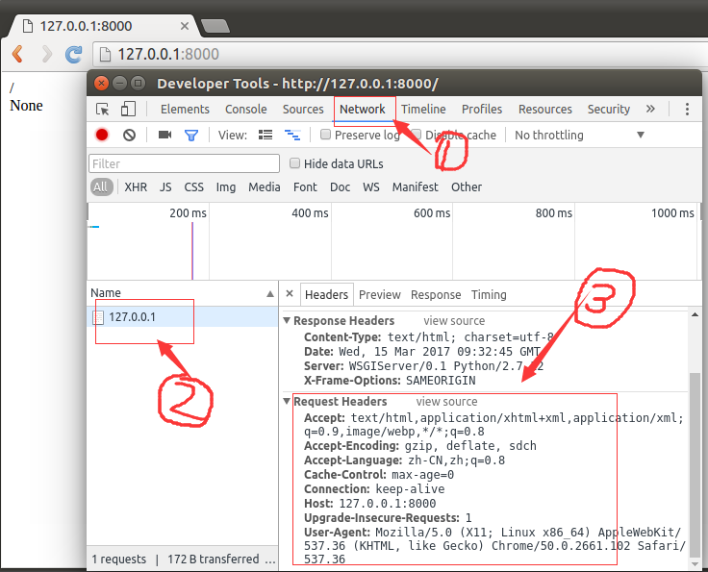Toggle the blue filter funnel icon

[191, 136]
